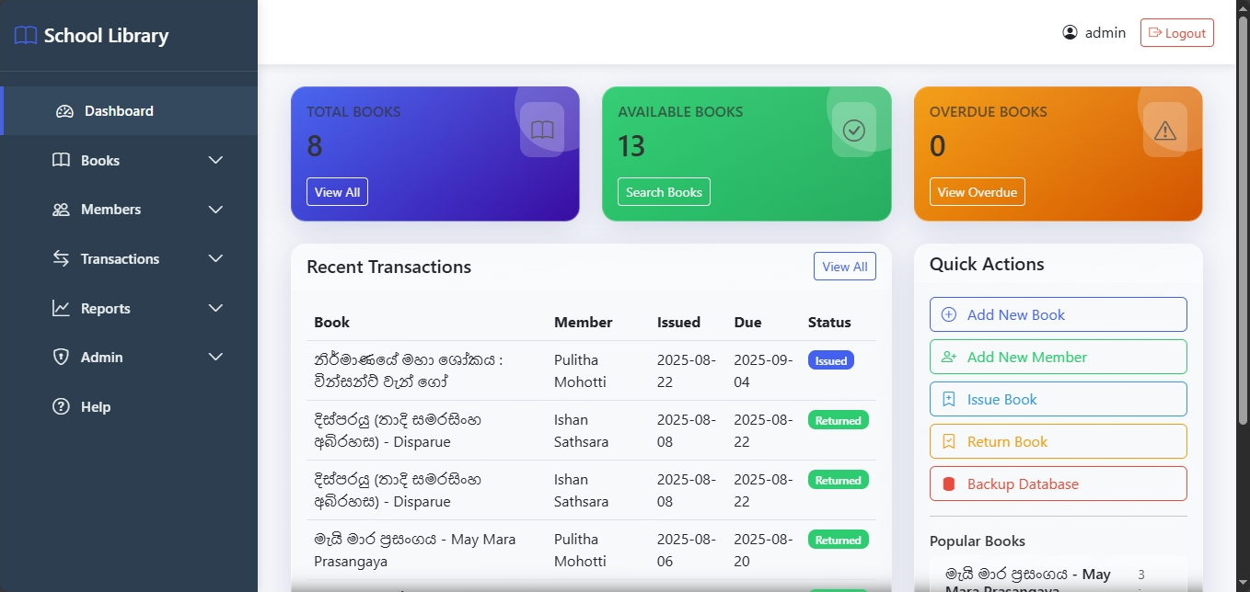Open Help from the sidebar

pos(94,406)
